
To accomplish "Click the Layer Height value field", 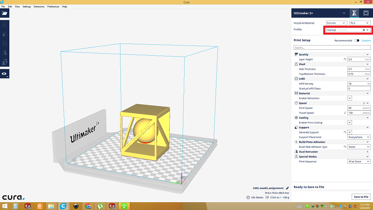I will [x=359, y=59].
